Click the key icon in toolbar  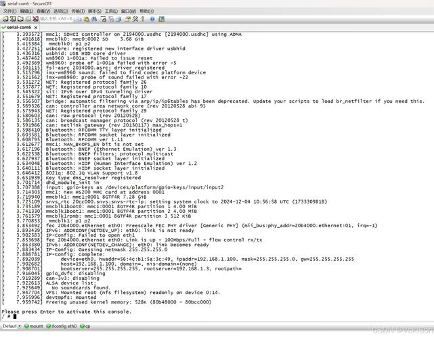click(x=144, y=19)
